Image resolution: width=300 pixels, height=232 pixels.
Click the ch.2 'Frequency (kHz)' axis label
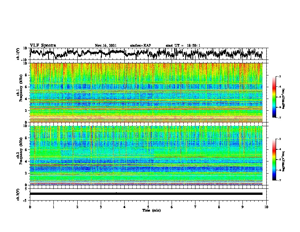[21, 151]
